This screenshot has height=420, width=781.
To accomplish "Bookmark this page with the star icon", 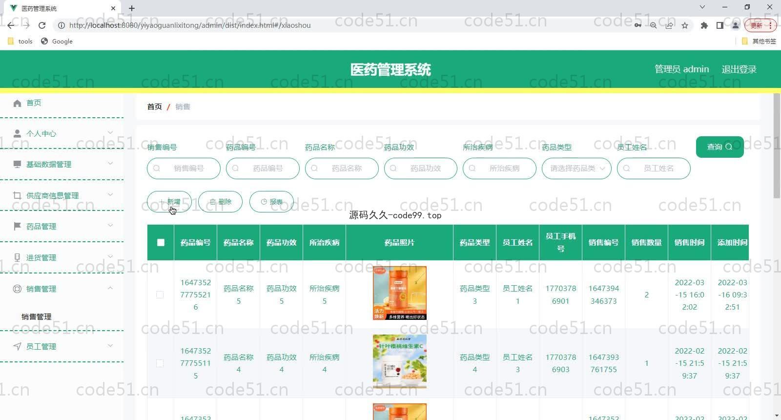I will (x=685, y=25).
